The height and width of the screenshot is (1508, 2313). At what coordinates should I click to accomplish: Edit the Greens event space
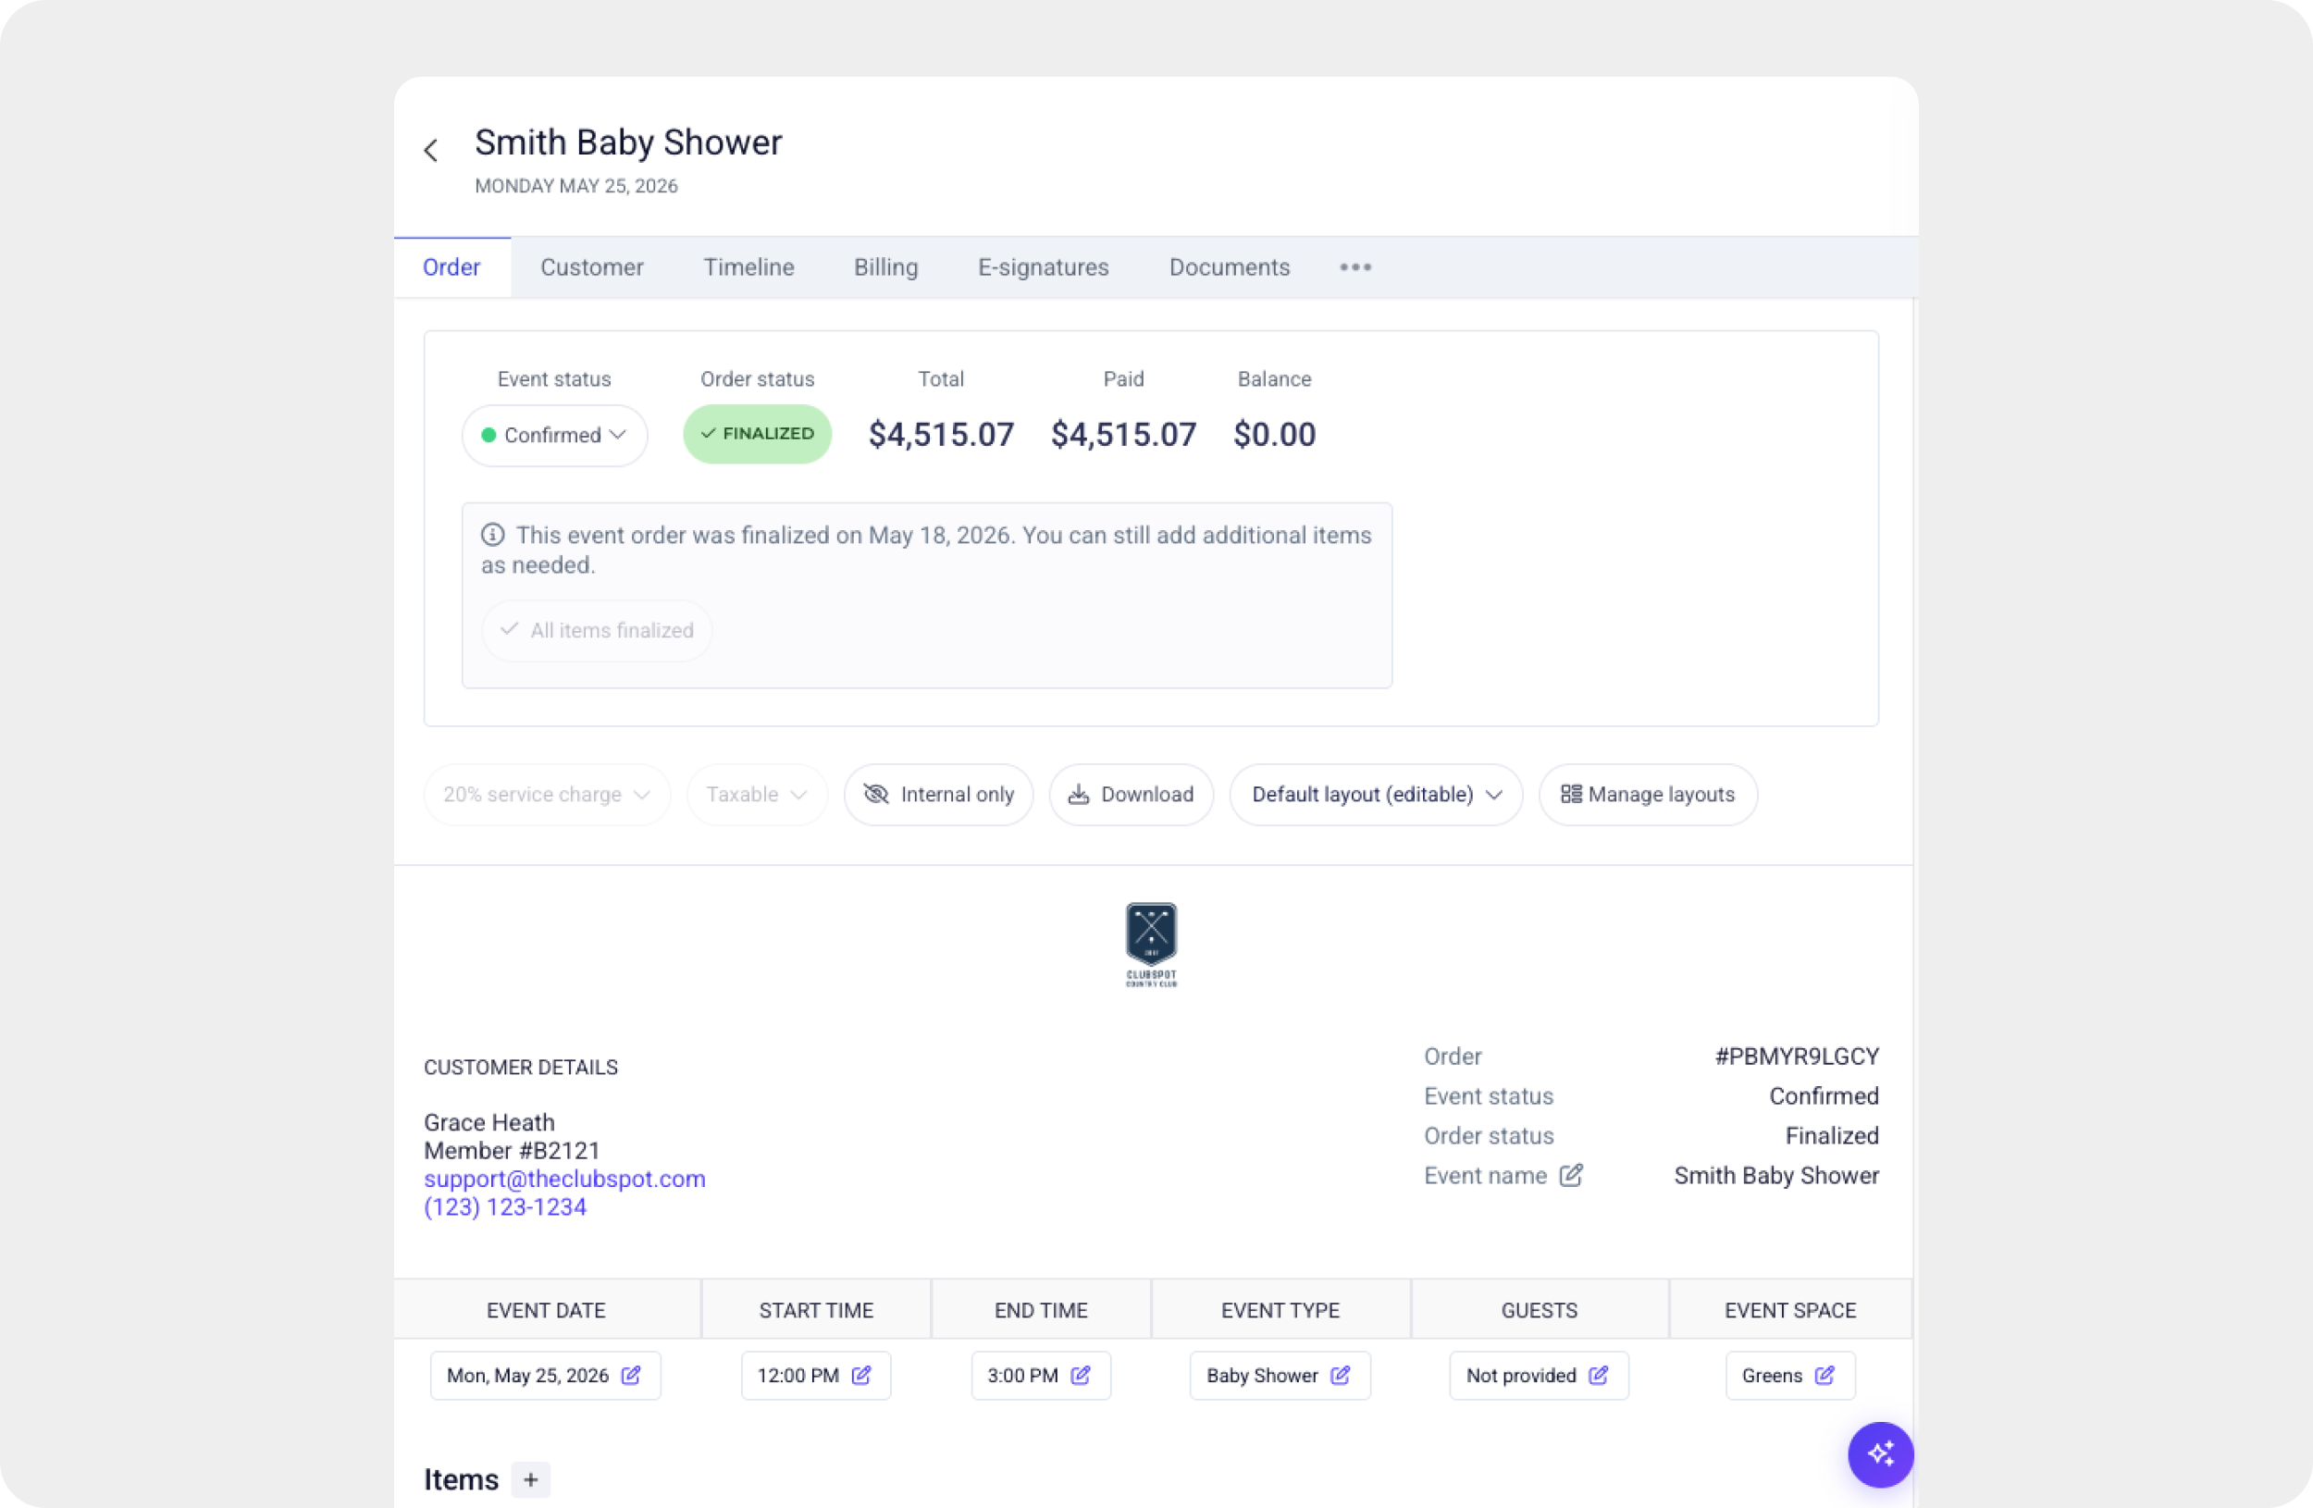pos(1789,1375)
